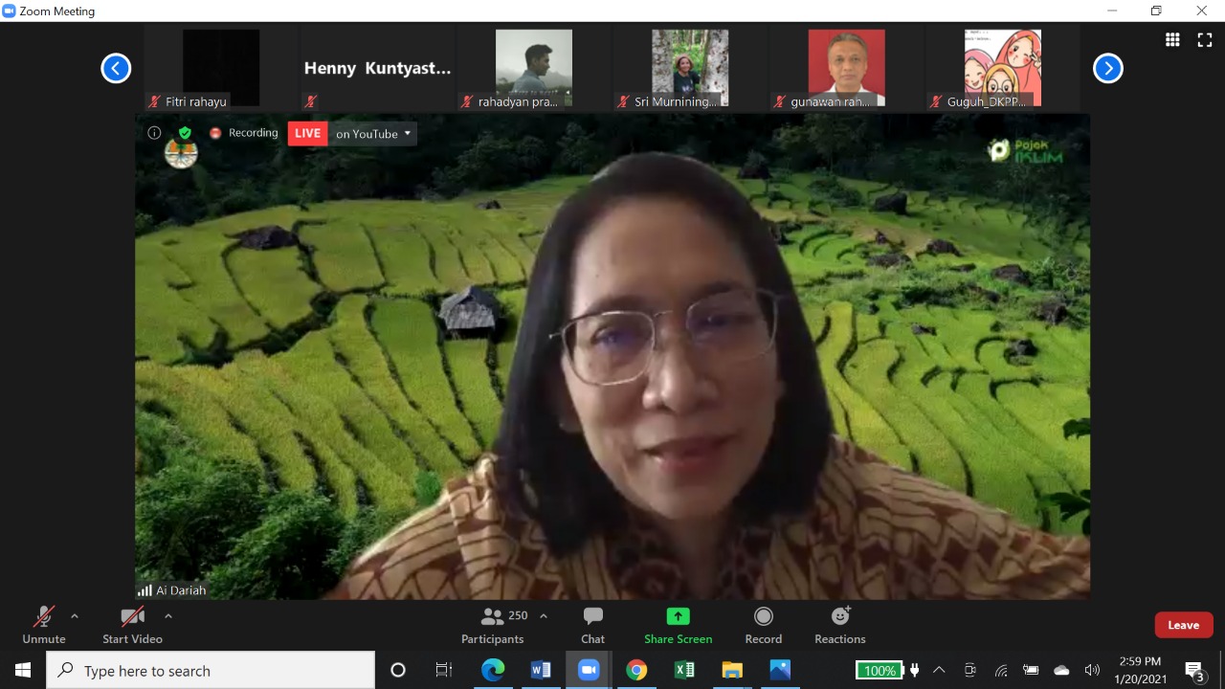Show meeting information icon

(154, 133)
